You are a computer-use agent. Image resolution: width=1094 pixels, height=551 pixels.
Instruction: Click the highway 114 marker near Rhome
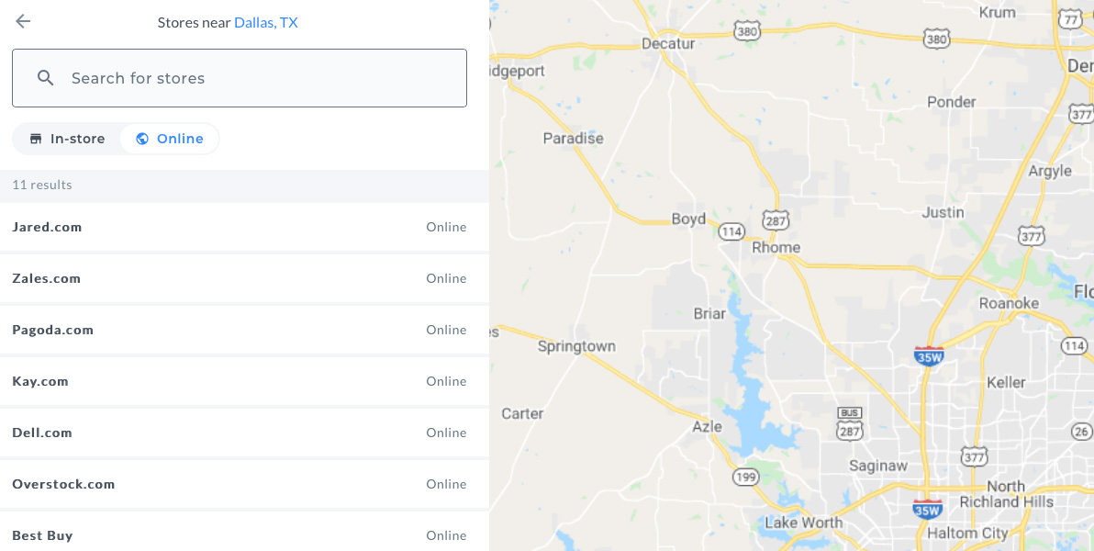(x=731, y=231)
